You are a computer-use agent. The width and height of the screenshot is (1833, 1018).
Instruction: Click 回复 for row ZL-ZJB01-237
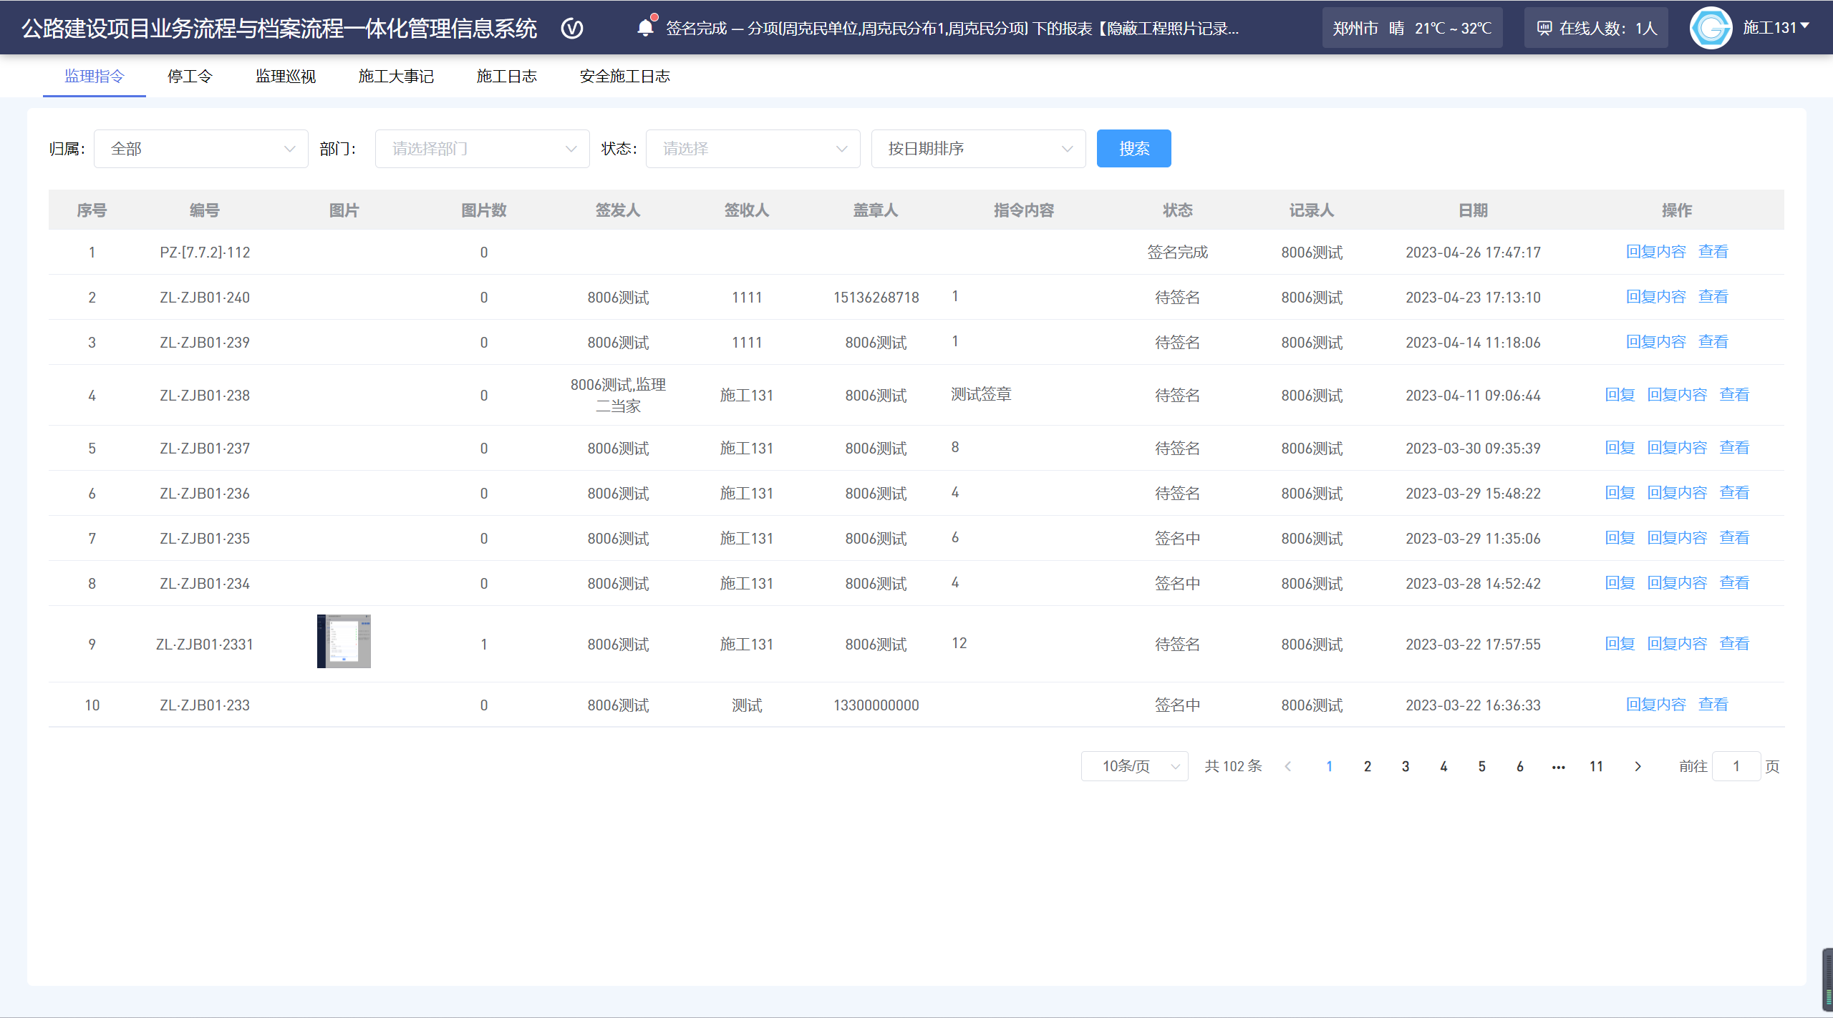tap(1620, 448)
